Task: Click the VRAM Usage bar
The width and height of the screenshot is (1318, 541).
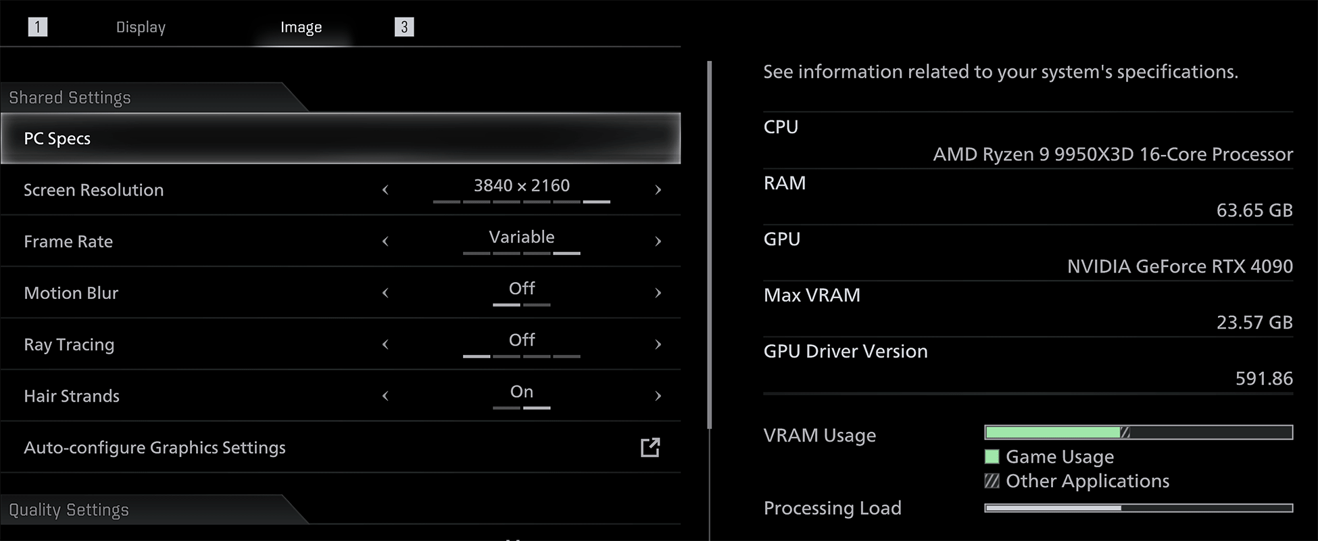Action: (1138, 433)
